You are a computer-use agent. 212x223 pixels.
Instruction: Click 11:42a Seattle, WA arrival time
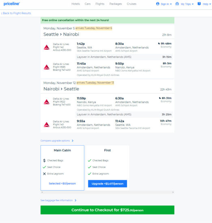pyautogui.click(x=120, y=121)
